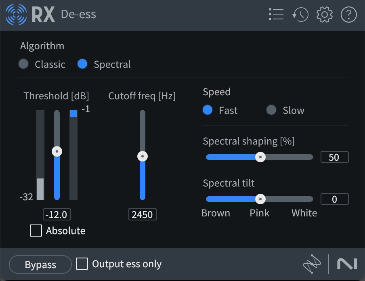The height and width of the screenshot is (281, 365).
Task: Open the settings gear icon
Action: click(x=325, y=15)
